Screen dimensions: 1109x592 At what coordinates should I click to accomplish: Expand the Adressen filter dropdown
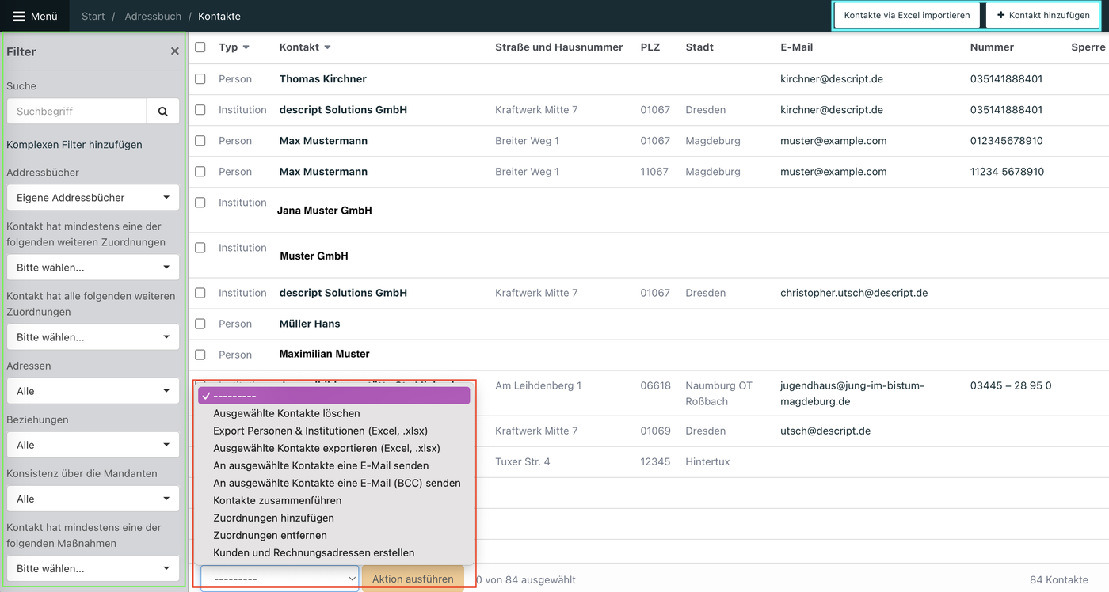click(92, 390)
